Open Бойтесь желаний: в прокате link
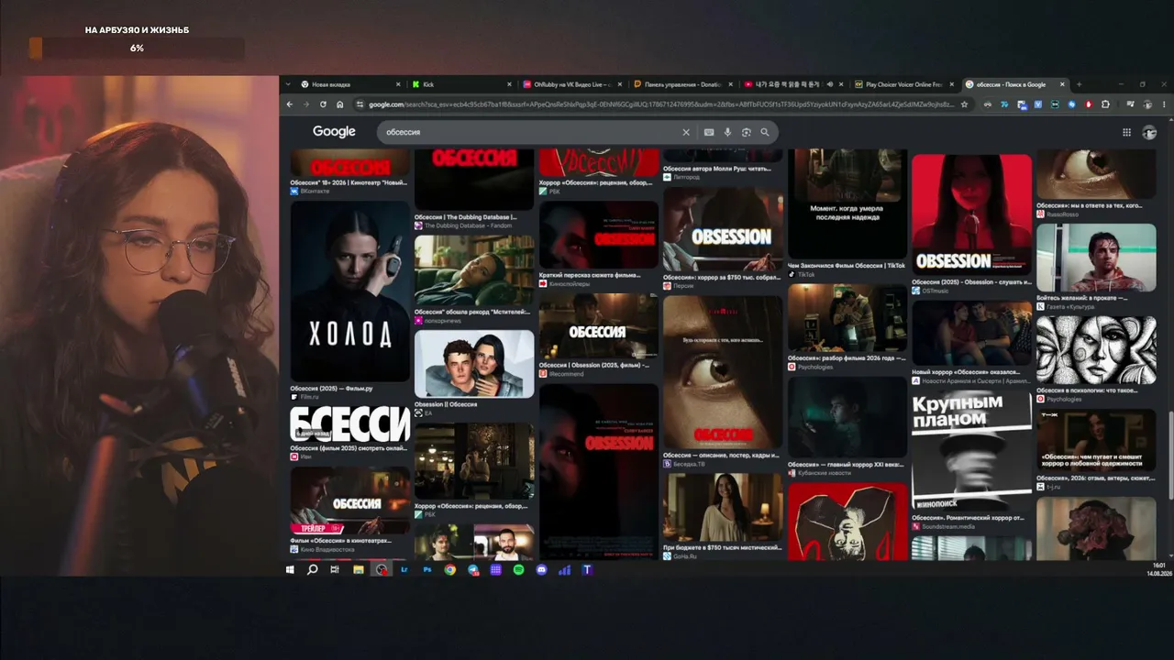 pos(1082,298)
